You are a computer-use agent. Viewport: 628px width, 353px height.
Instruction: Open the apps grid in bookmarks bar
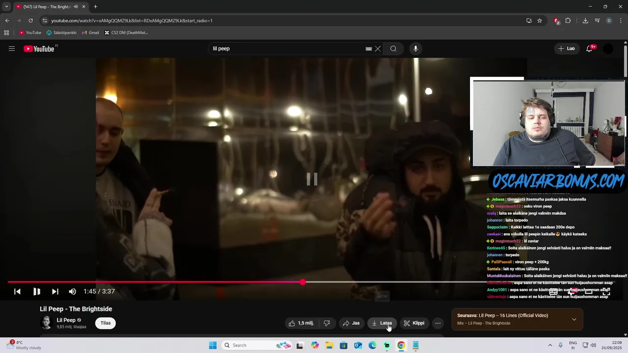(6, 33)
